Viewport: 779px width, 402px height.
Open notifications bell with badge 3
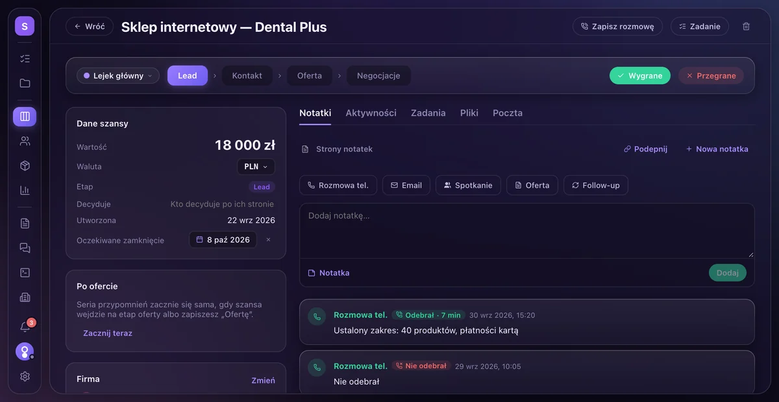25,326
